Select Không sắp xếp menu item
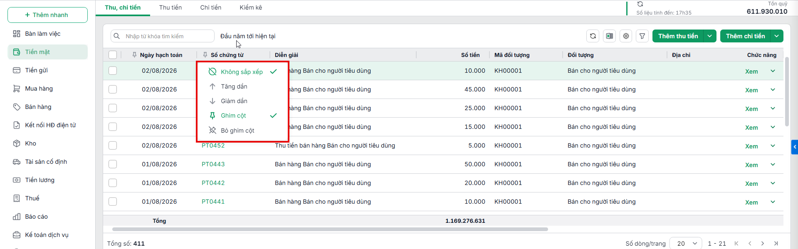Image resolution: width=798 pixels, height=249 pixels. 242,72
